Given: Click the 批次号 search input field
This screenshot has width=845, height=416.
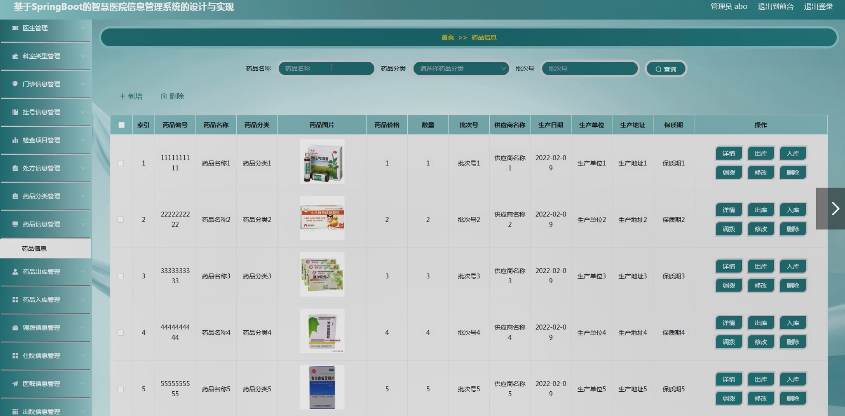Looking at the screenshot, I should click(x=590, y=69).
